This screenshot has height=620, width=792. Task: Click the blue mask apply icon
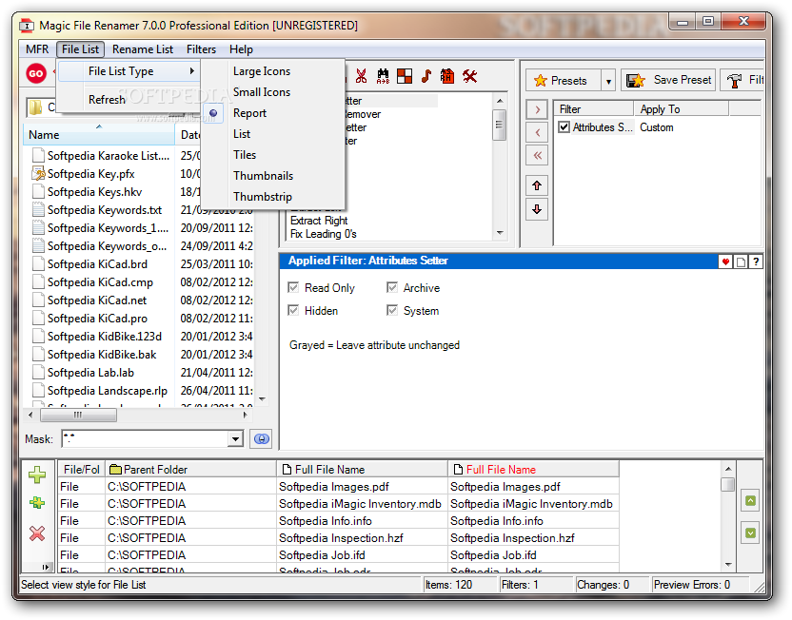pos(261,439)
